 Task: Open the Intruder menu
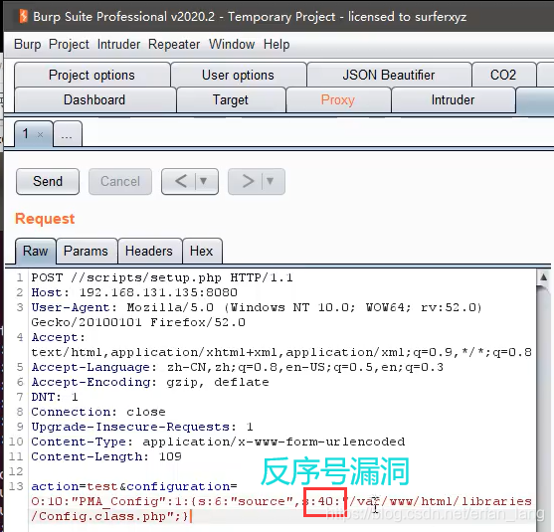point(118,45)
